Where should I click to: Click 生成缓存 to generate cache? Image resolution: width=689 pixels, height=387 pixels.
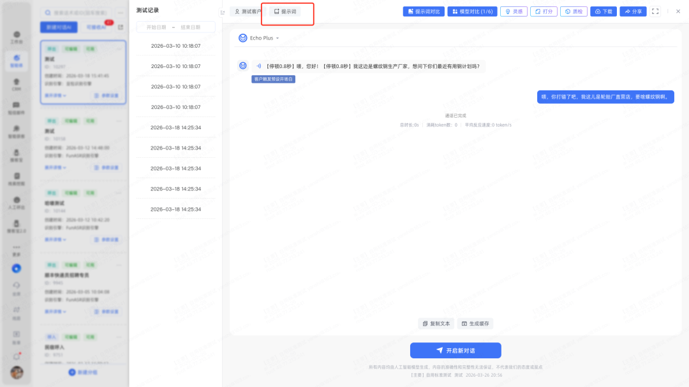click(475, 323)
